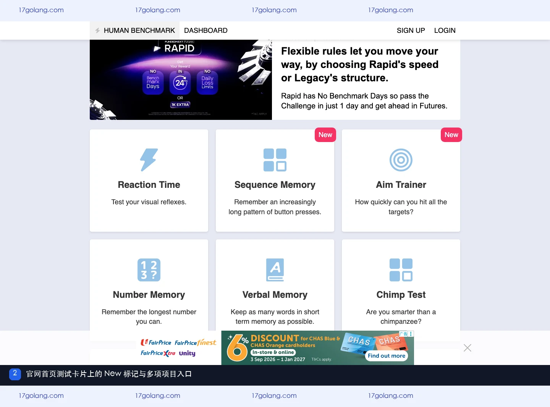Click 'Find out more' on CHAS ad

point(387,356)
